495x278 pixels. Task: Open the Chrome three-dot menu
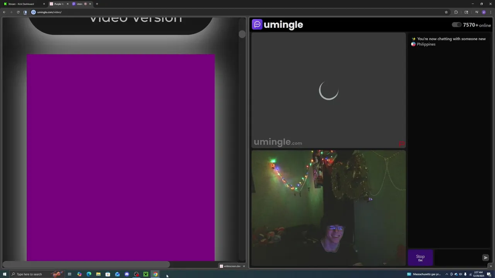pyautogui.click(x=491, y=12)
